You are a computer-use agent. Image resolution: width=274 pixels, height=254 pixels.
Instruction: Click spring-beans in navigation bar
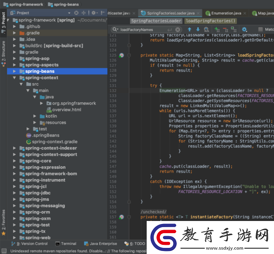click(x=64, y=5)
